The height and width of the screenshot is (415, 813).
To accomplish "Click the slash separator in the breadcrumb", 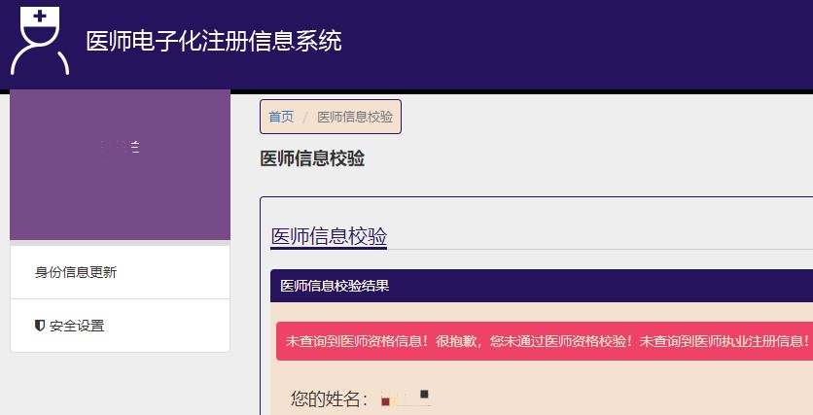I will point(305,117).
